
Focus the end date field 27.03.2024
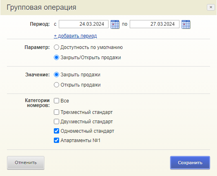pos(155,24)
